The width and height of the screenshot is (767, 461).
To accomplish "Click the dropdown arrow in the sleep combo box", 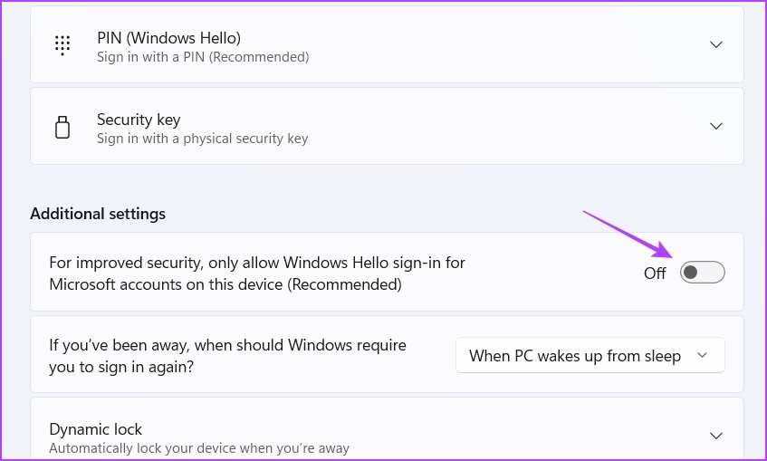I will tap(702, 355).
